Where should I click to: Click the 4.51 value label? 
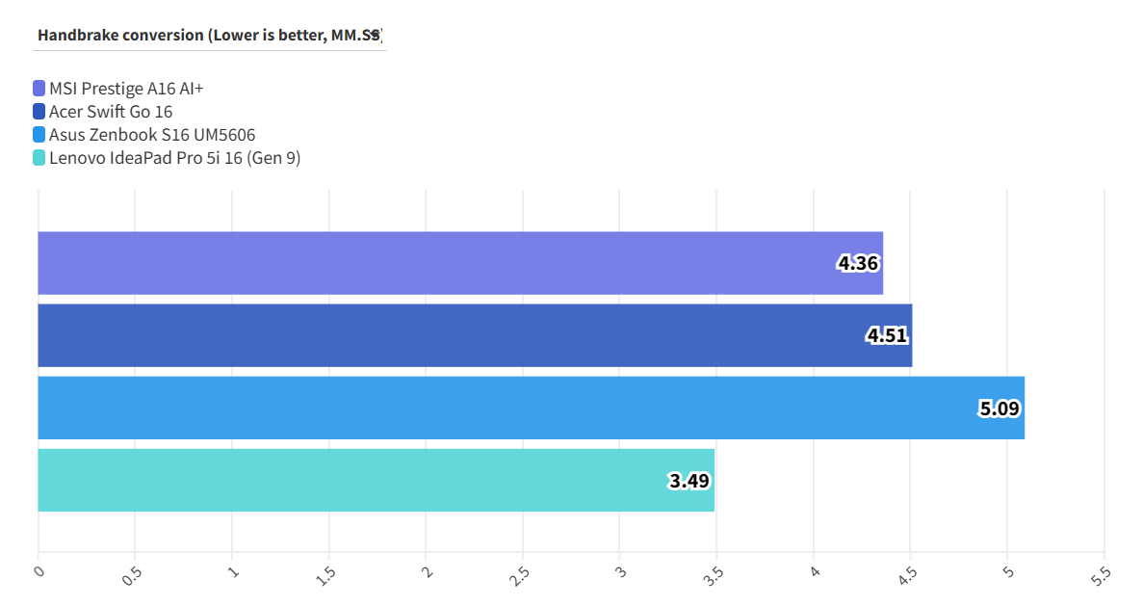(887, 335)
